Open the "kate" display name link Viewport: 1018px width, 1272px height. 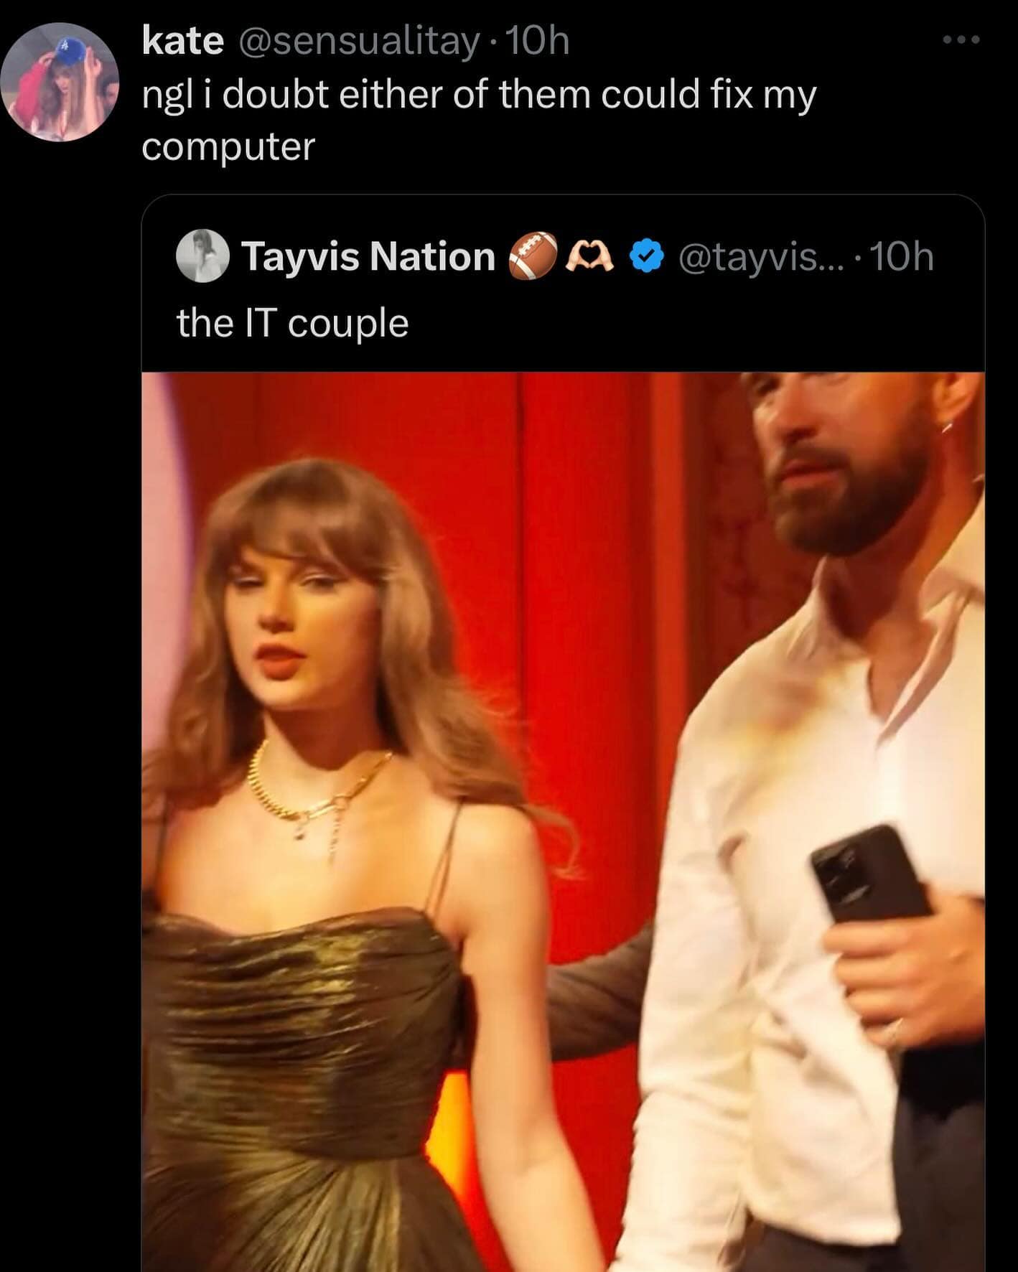[x=182, y=41]
